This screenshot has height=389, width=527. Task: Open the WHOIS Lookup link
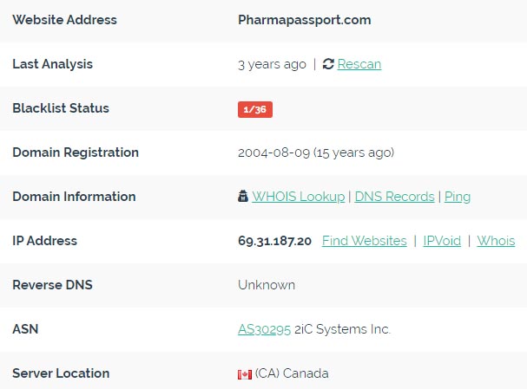(x=299, y=196)
